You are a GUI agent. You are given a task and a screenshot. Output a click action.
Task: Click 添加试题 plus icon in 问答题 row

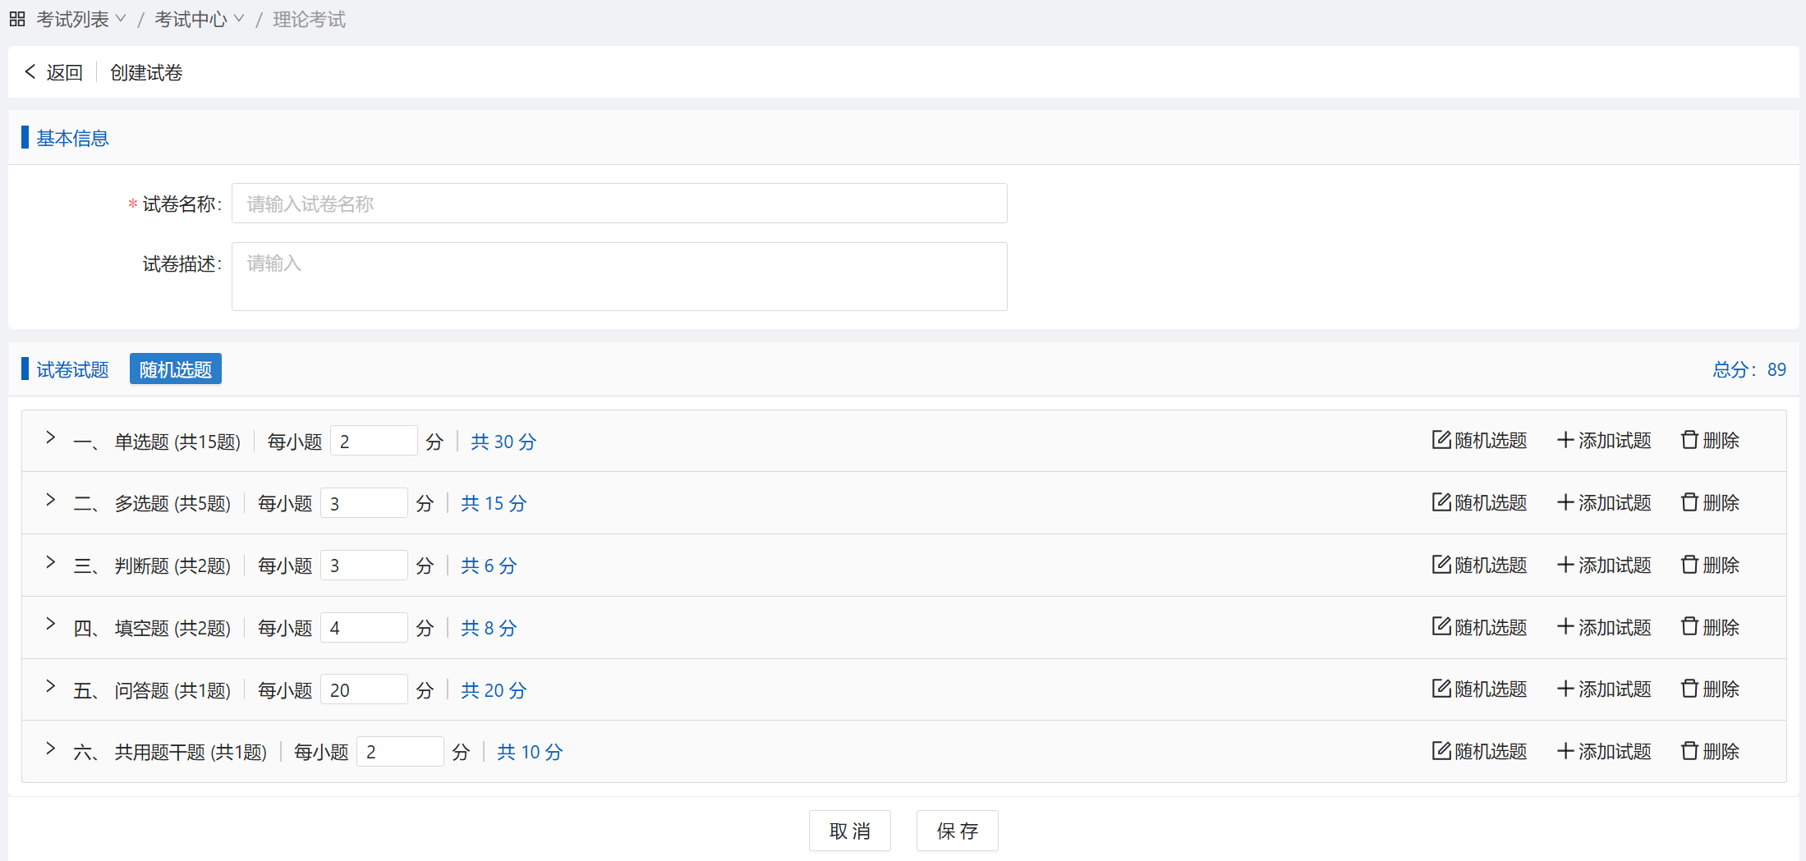pyautogui.click(x=1565, y=689)
